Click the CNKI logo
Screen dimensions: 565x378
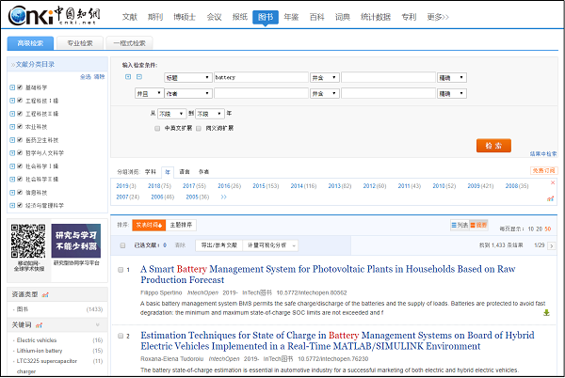click(x=47, y=17)
